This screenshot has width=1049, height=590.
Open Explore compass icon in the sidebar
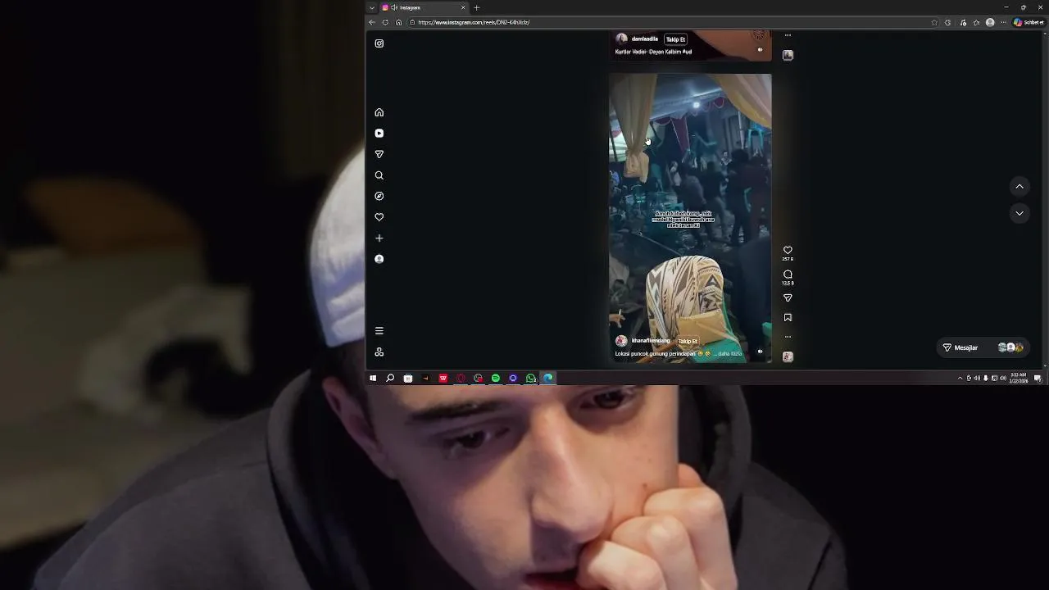pyautogui.click(x=379, y=196)
